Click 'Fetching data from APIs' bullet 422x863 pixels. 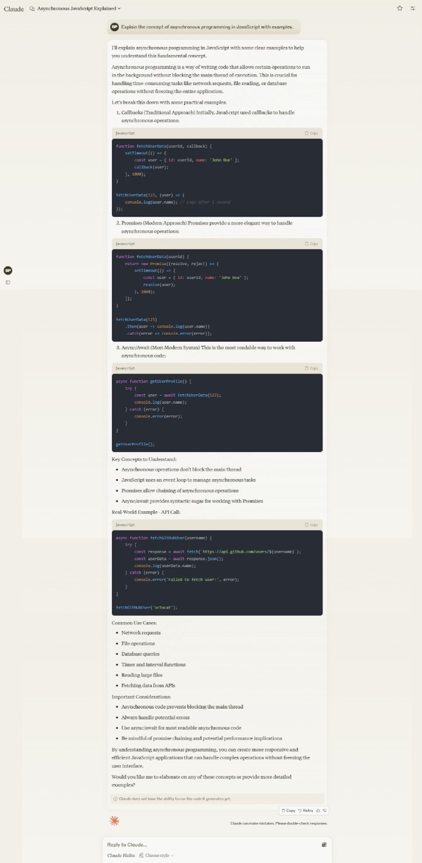[148, 686]
